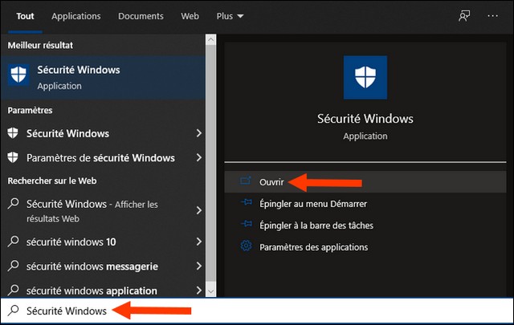The image size is (514, 325).
Task: Open Paramètres des applications
Action: tap(365, 246)
